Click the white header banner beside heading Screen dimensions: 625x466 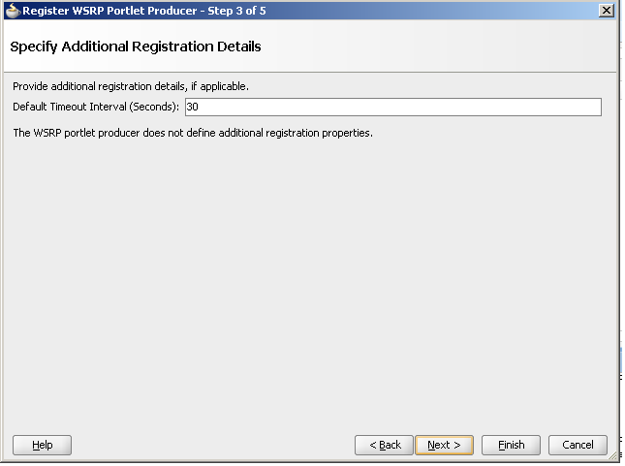click(x=438, y=46)
